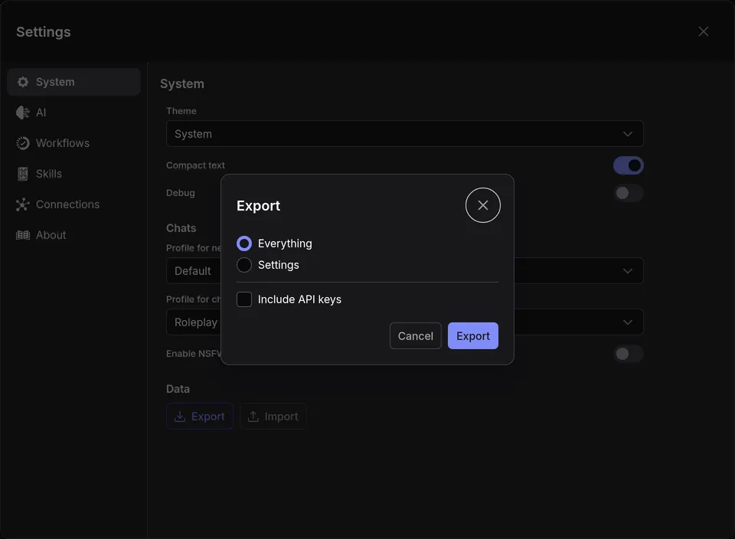
Task: Open the Theme dropdown showing System
Action: pos(404,134)
